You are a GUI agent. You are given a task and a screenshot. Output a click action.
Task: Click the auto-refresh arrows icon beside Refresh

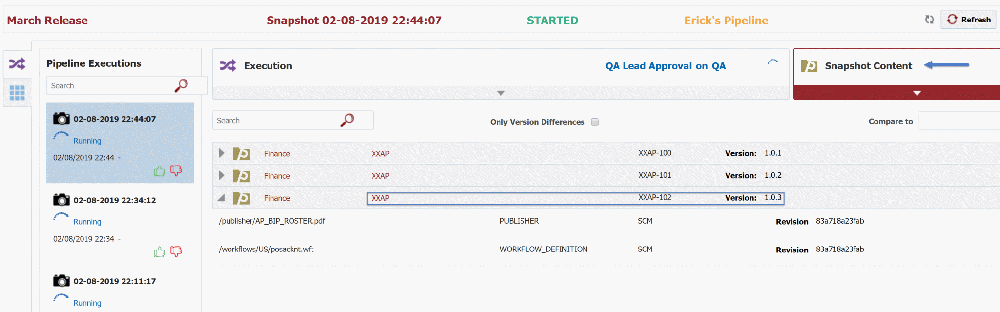pyautogui.click(x=929, y=20)
